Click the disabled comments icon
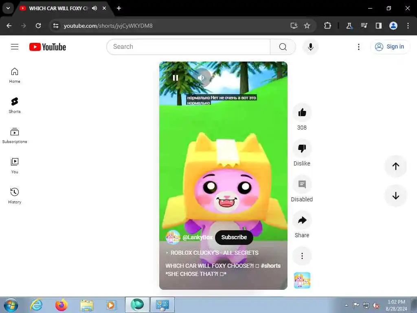 point(302,184)
